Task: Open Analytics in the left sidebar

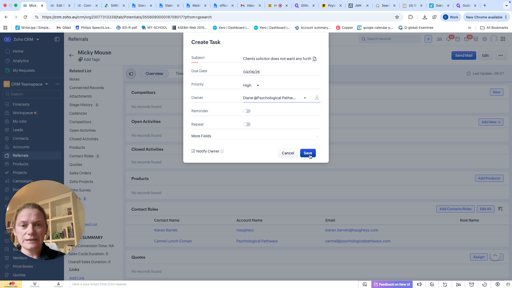Action: (21, 61)
